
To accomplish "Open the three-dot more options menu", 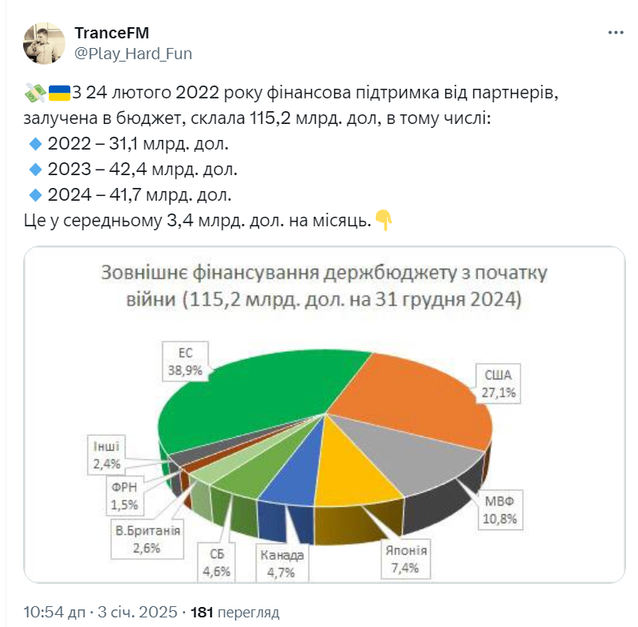I will coord(616,33).
